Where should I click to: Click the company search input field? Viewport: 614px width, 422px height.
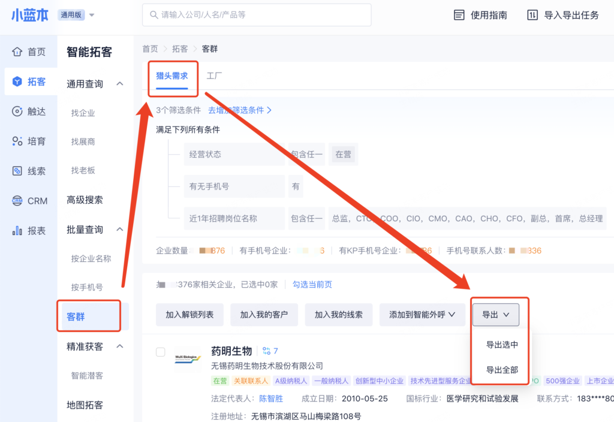point(257,15)
